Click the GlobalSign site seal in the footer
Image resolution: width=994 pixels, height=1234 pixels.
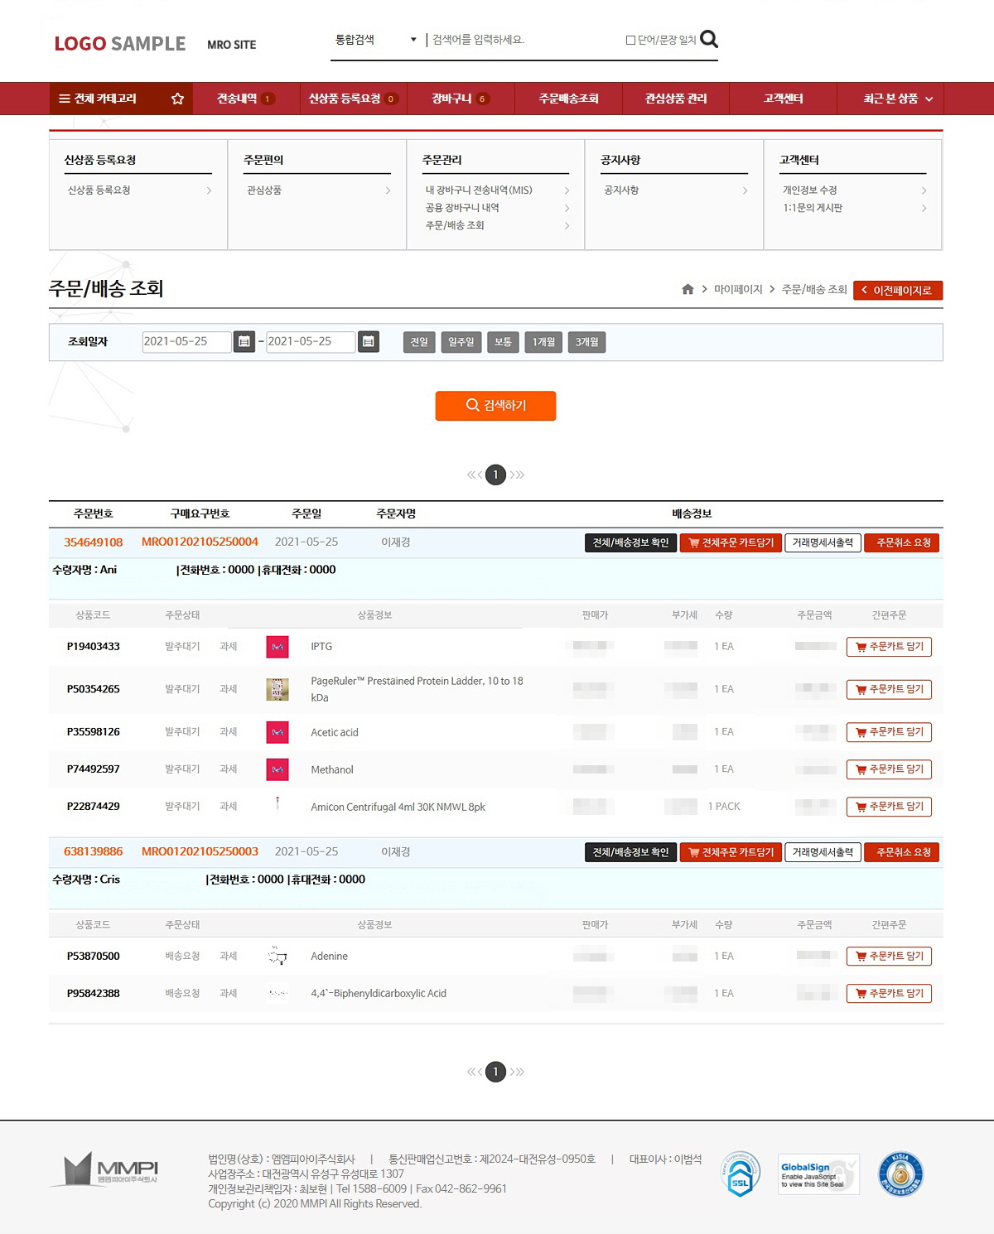817,1174
